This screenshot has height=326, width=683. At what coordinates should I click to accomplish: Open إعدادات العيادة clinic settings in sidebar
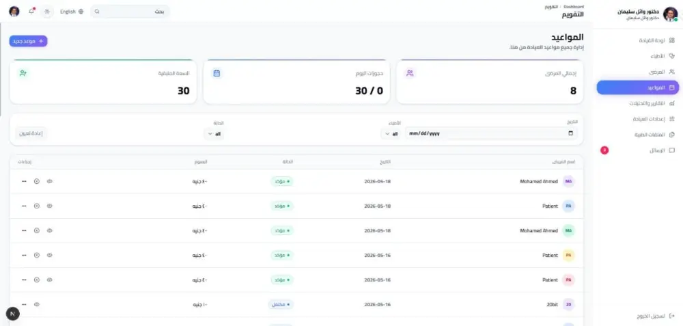(639, 118)
